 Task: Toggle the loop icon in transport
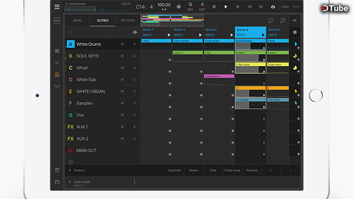[273, 7]
